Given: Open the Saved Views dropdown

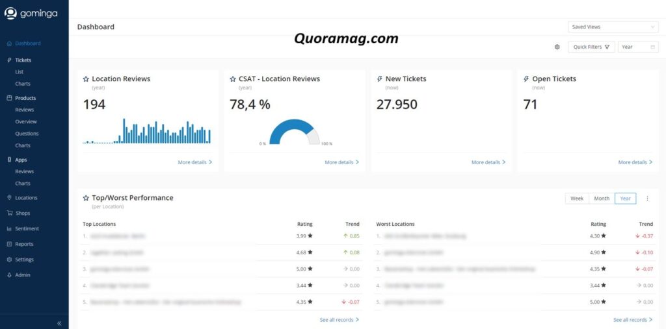Looking at the screenshot, I should click(613, 27).
